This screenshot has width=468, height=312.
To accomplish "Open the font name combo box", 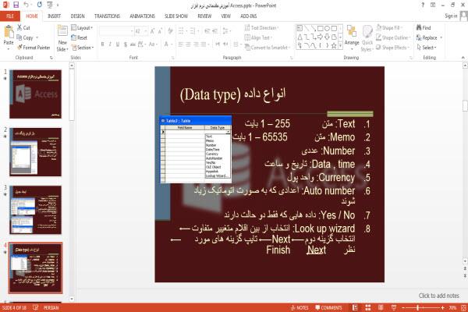I will point(116,31).
